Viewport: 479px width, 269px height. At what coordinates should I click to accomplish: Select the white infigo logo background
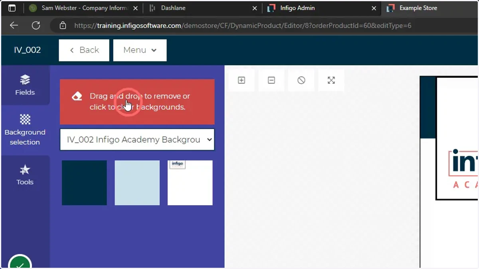point(190,183)
